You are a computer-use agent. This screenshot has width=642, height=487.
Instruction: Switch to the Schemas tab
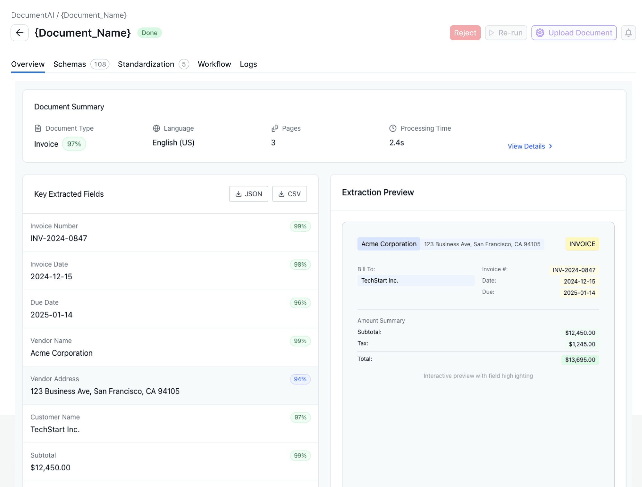click(x=70, y=64)
